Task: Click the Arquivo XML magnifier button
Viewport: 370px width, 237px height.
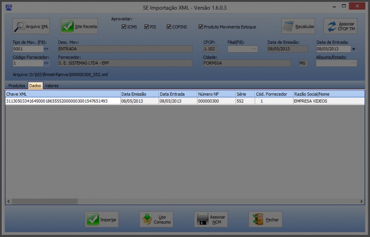Action: tap(31, 26)
